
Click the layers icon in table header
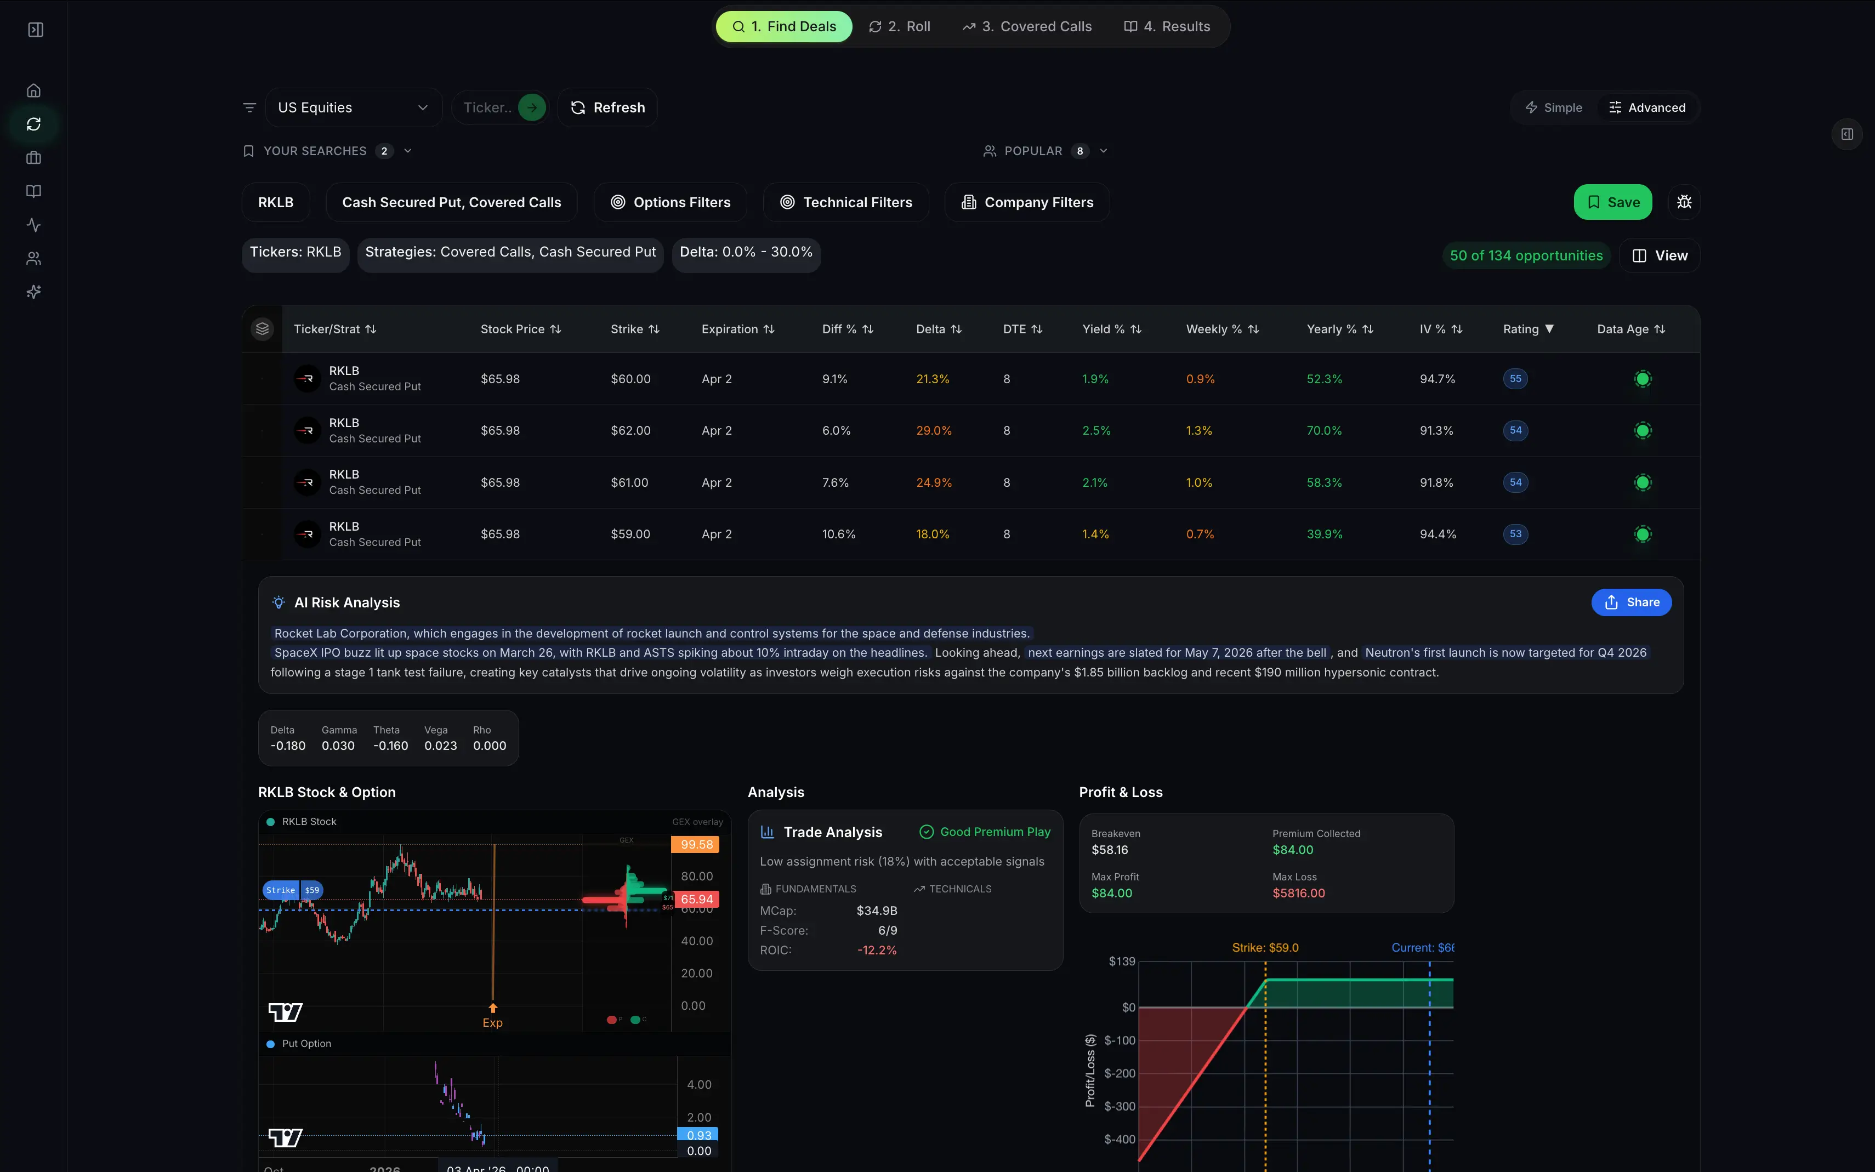point(263,329)
